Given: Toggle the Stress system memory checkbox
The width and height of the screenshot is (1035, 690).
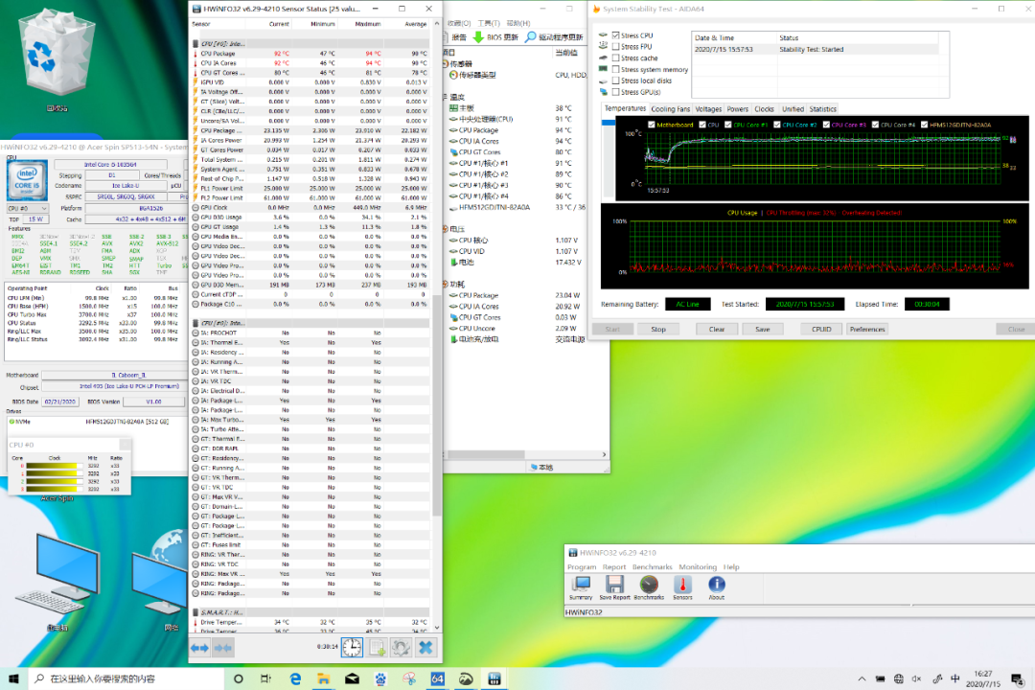Looking at the screenshot, I should coord(615,69).
